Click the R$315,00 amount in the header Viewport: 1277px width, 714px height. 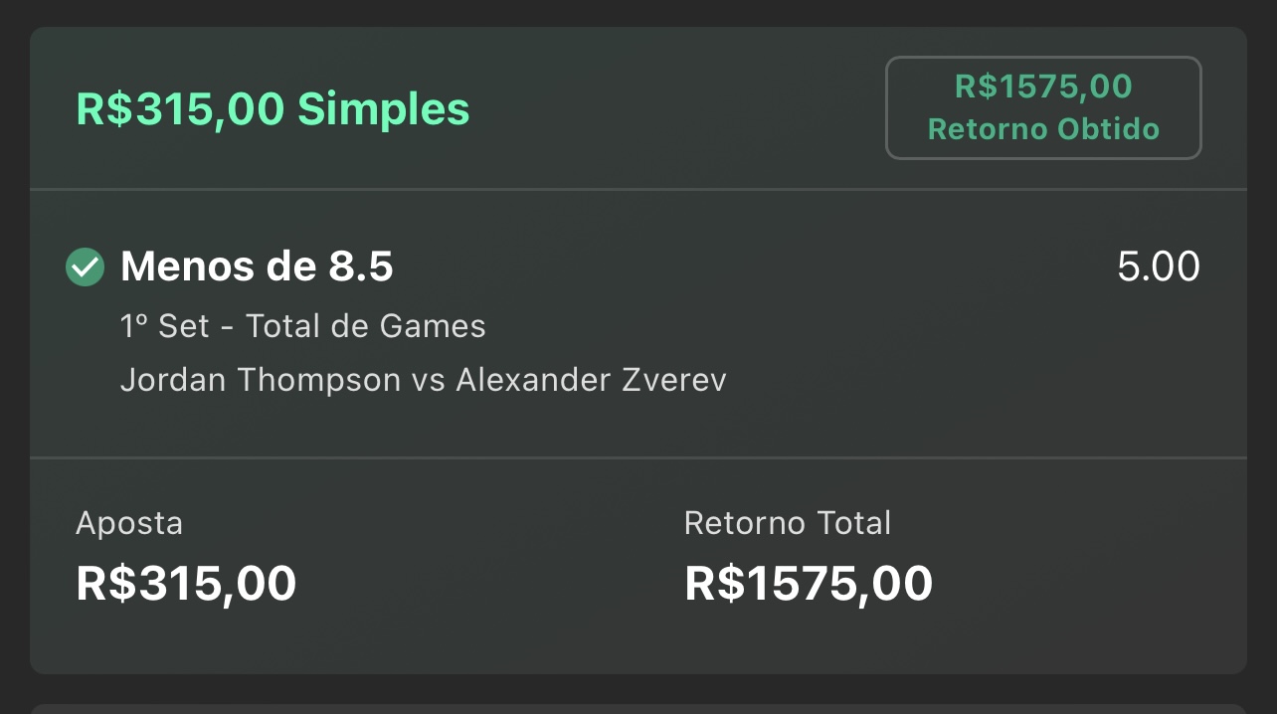pyautogui.click(x=180, y=108)
